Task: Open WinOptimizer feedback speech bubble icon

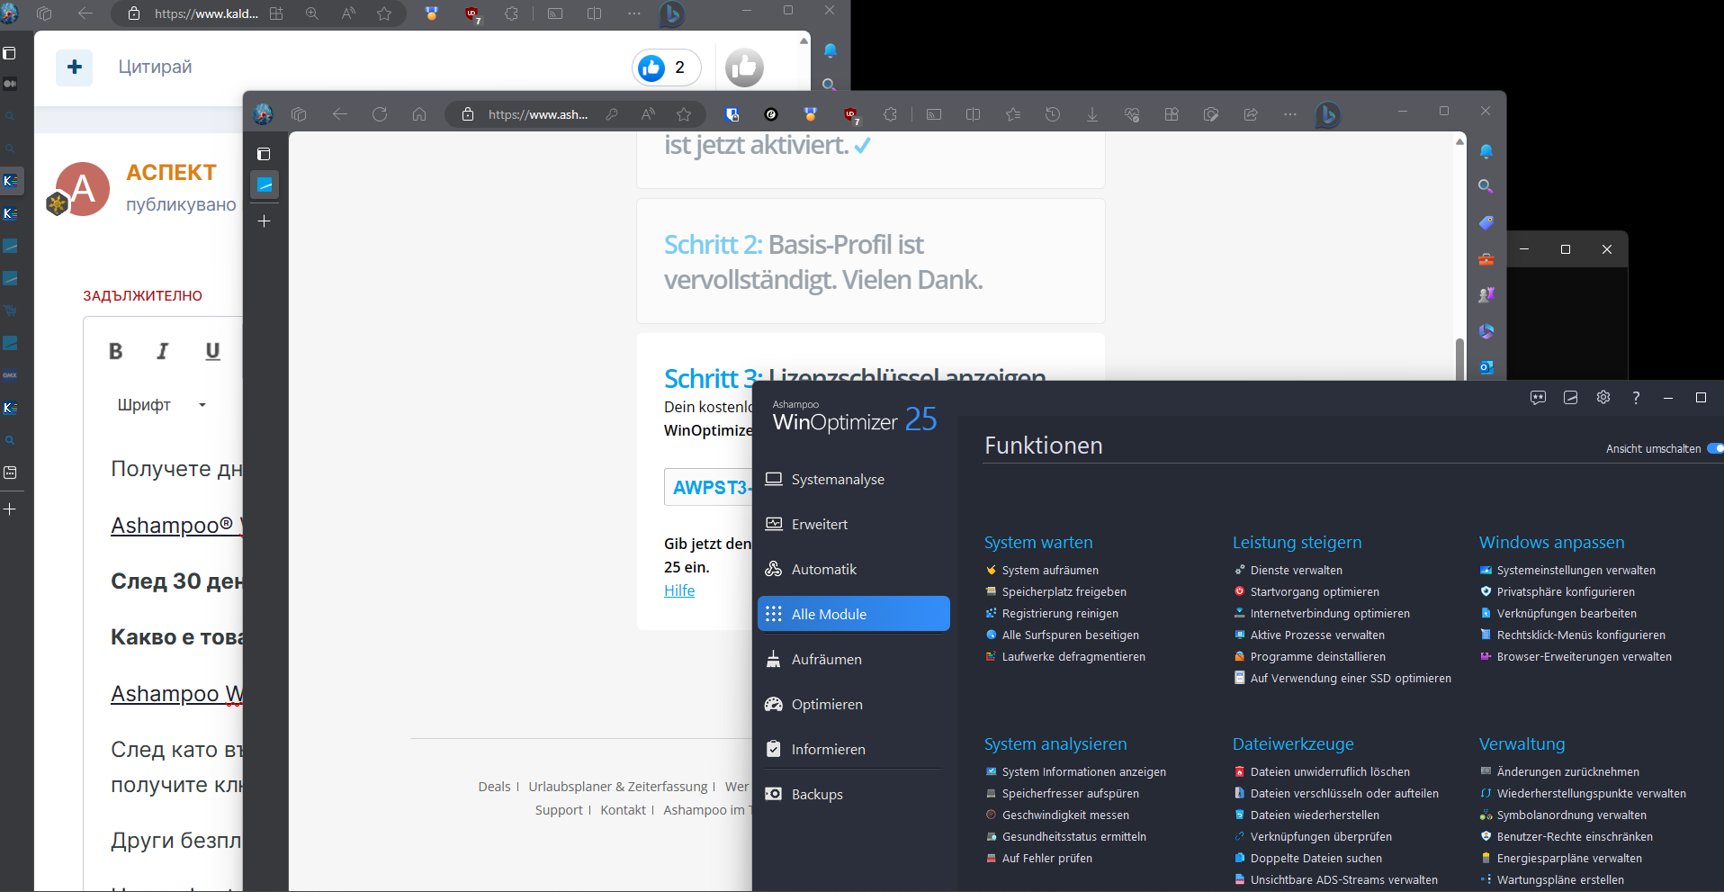Action: point(1539,397)
